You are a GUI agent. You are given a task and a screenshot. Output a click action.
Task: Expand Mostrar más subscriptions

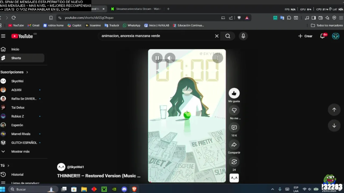[22, 151]
